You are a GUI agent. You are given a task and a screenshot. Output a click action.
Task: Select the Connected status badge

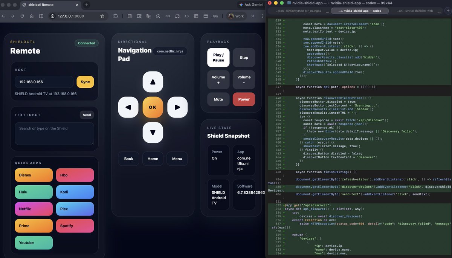87,43
